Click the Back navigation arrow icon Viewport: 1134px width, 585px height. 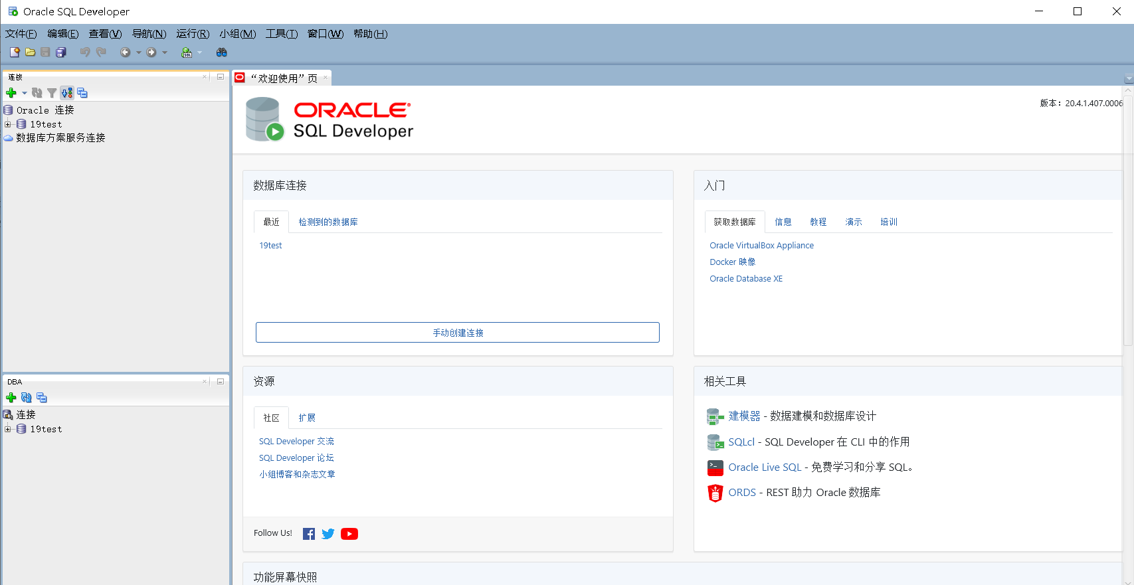125,52
